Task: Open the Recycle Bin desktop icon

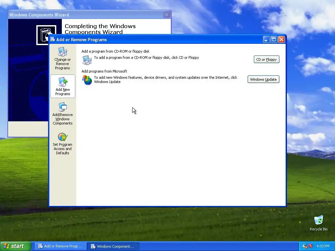Action: coord(319,223)
